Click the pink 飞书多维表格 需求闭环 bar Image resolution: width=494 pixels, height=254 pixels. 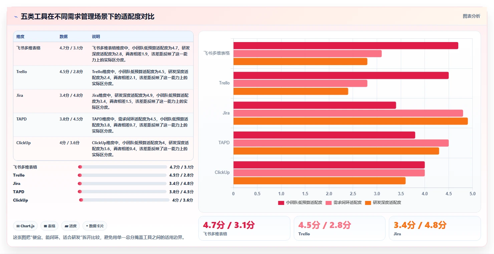(x=307, y=54)
